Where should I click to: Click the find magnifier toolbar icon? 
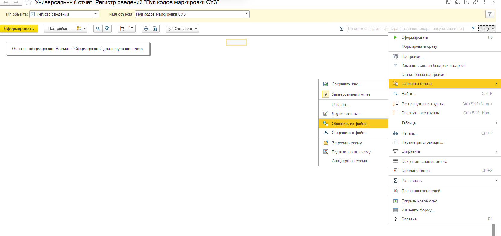(x=98, y=28)
